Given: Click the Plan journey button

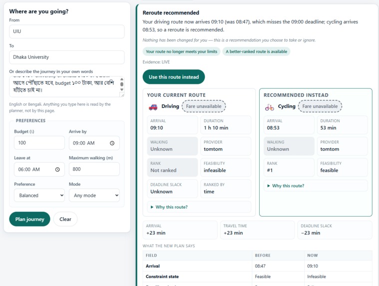Looking at the screenshot, I should [29, 219].
